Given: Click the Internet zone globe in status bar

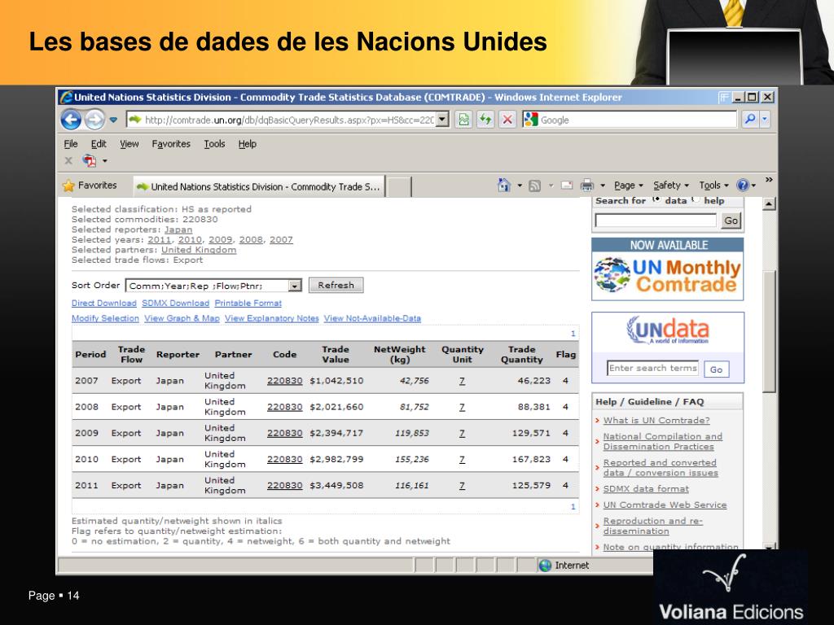Looking at the screenshot, I should pos(545,566).
